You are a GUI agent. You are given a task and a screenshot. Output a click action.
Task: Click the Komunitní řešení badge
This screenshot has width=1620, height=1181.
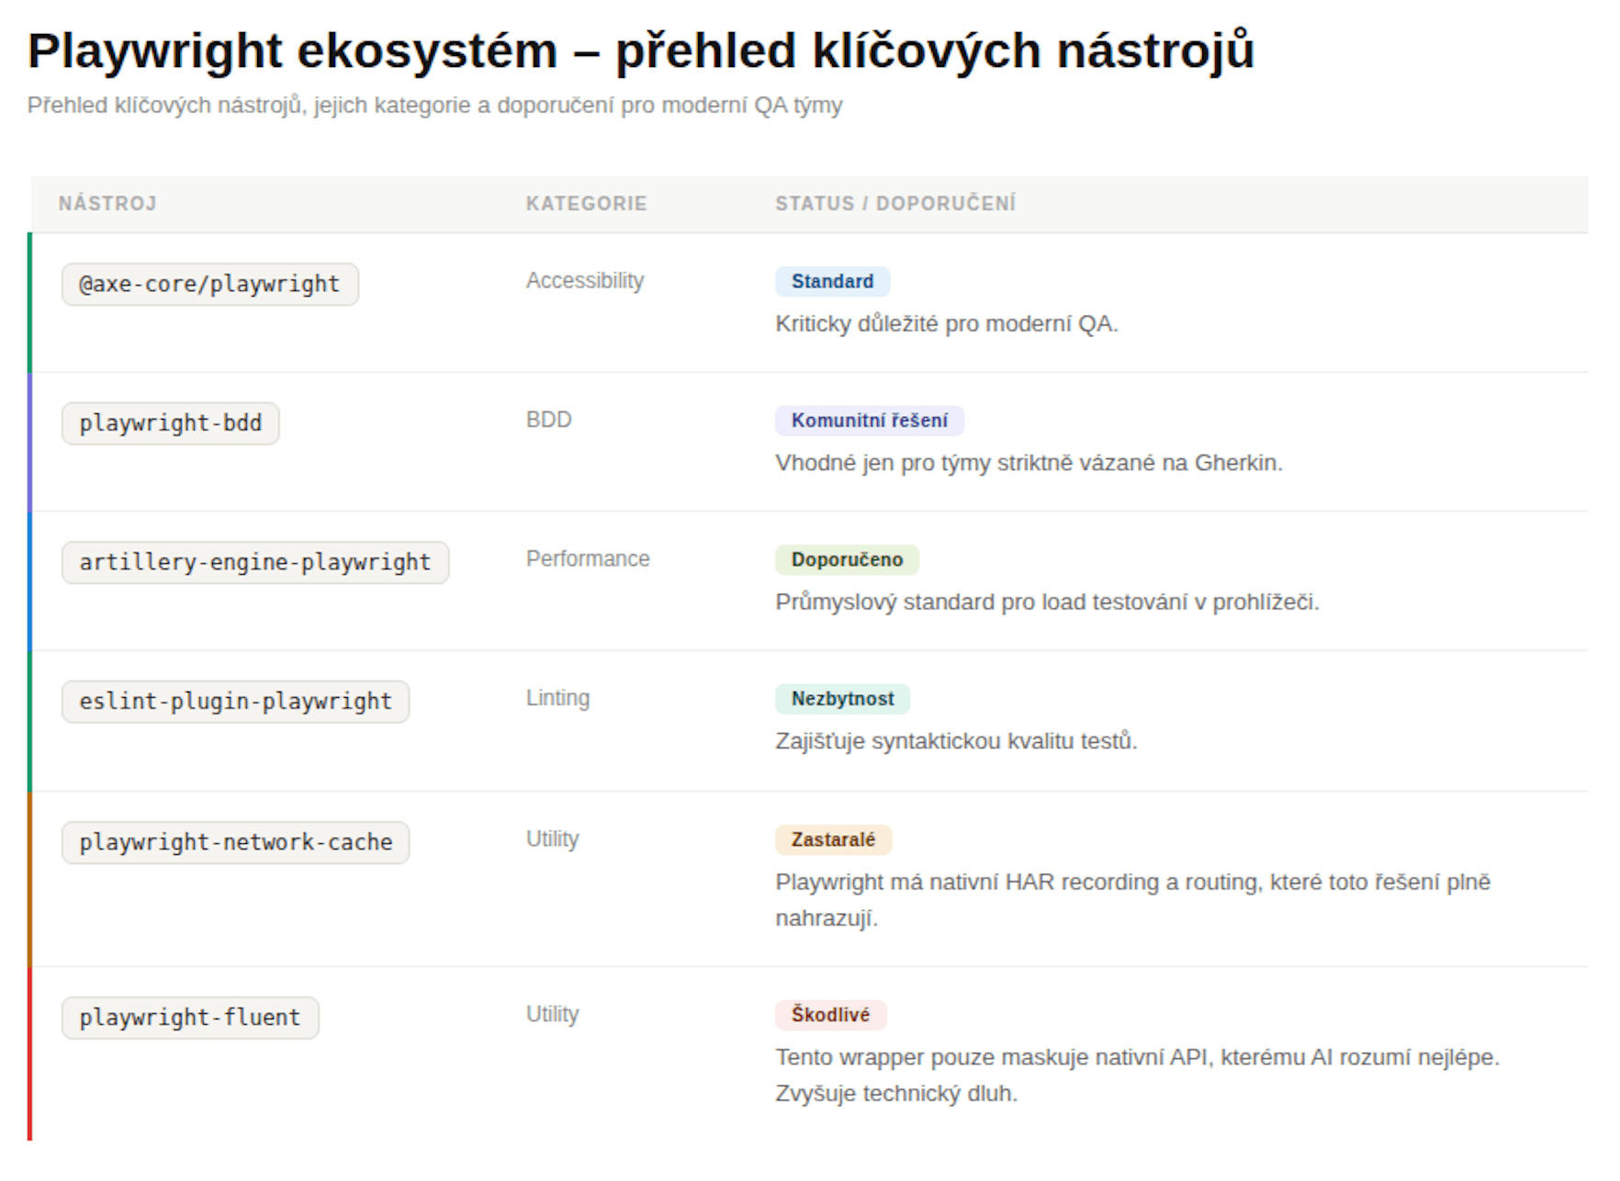pyautogui.click(x=870, y=421)
